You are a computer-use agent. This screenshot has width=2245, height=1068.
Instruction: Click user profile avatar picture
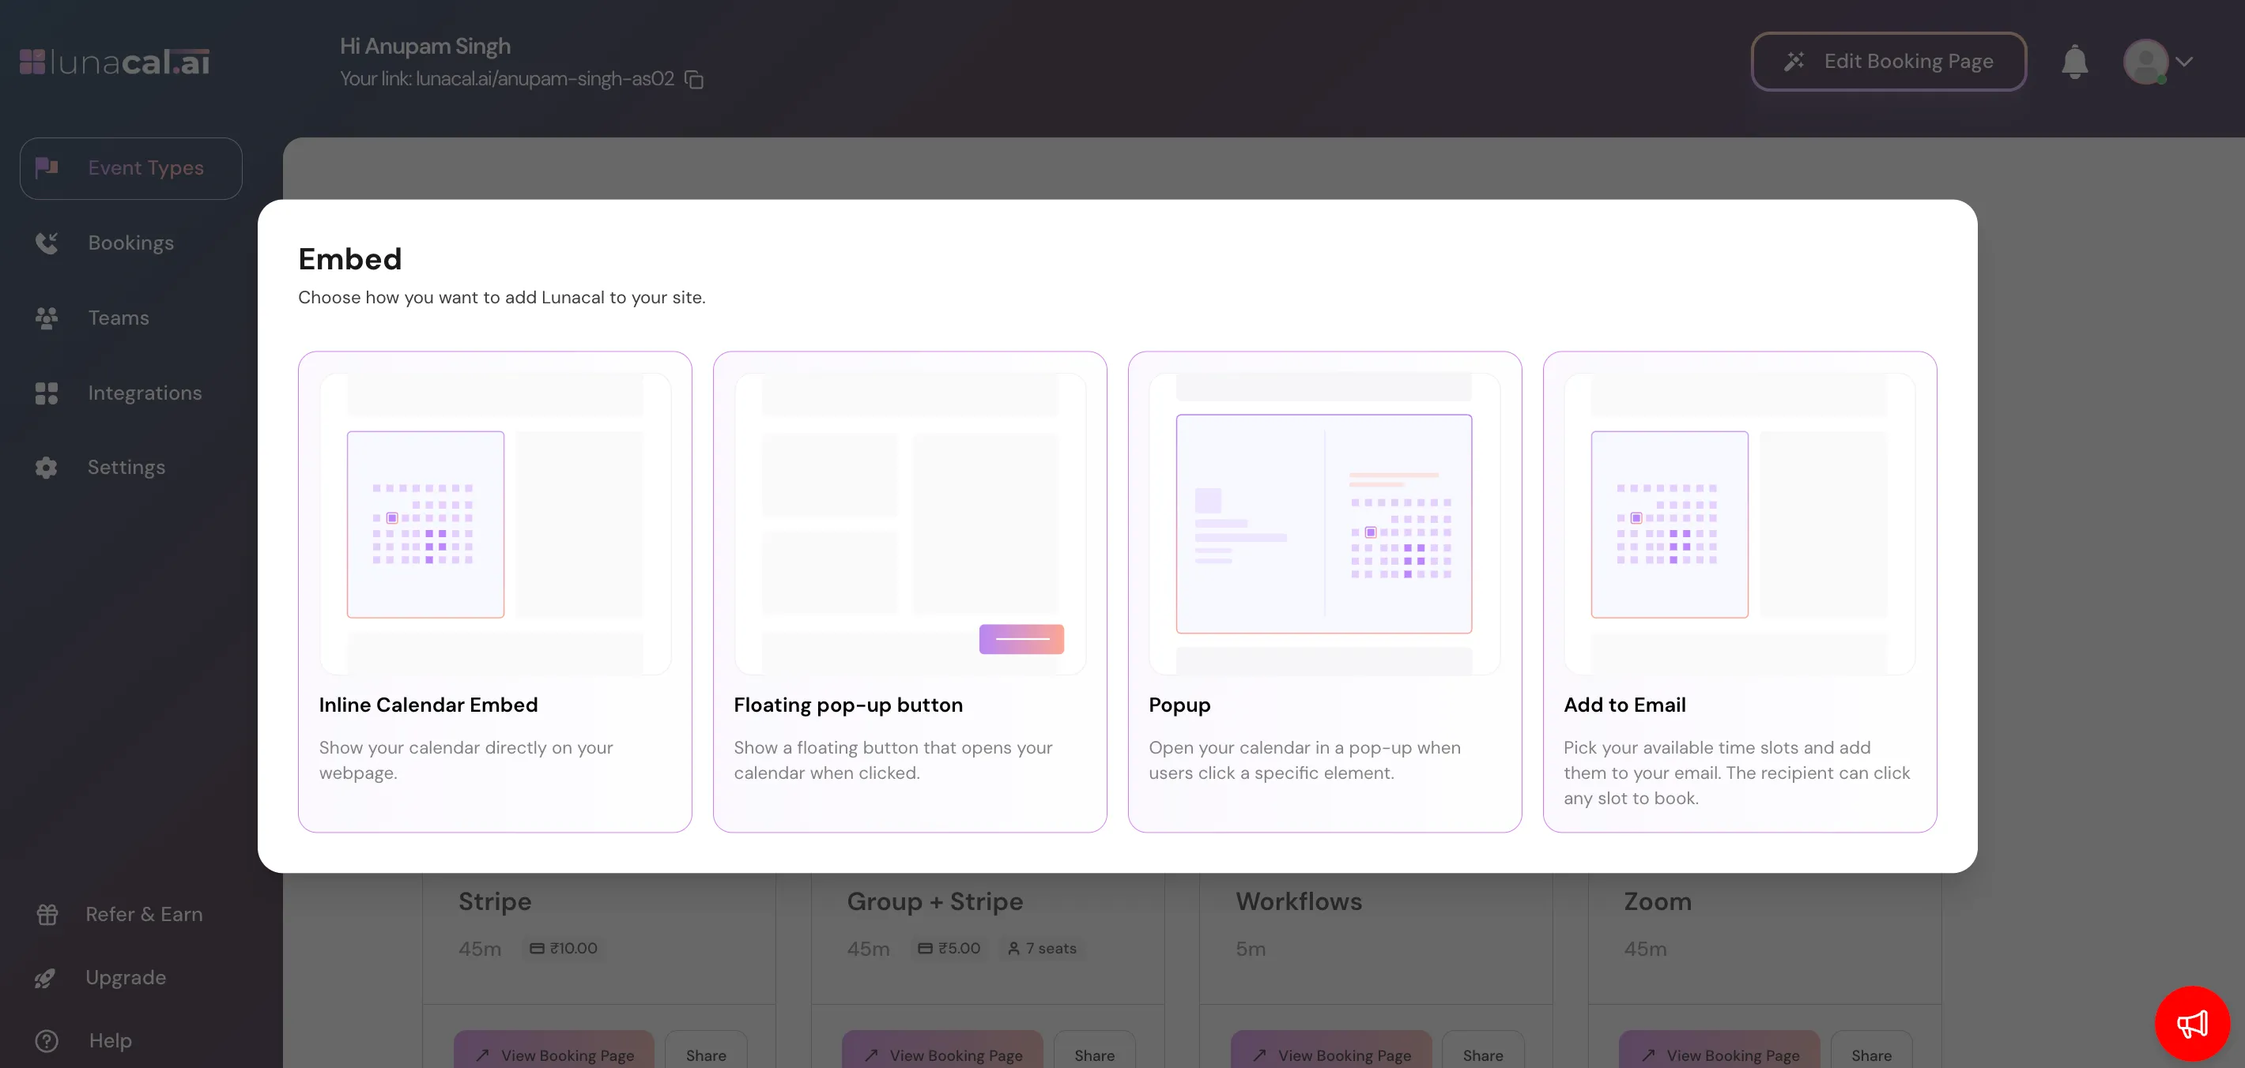pyautogui.click(x=2145, y=62)
